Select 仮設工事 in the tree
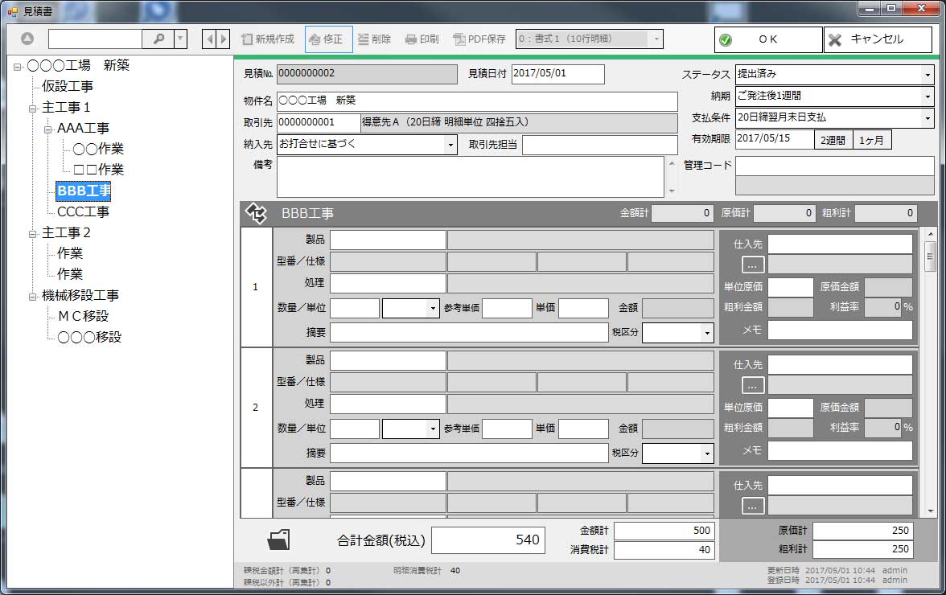The height and width of the screenshot is (595, 946). (x=67, y=86)
